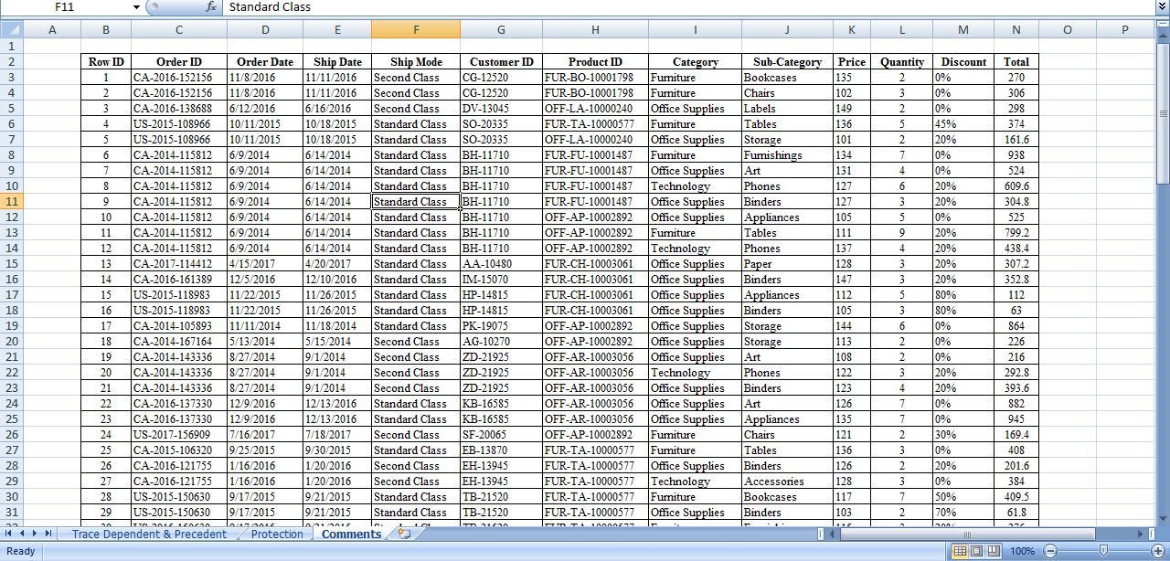Click the Labels sub-category cell
The image size is (1170, 561).
tap(787, 108)
